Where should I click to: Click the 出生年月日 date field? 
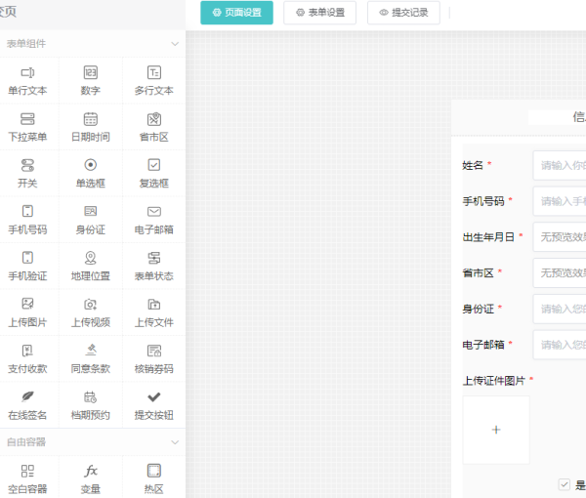pyautogui.click(x=560, y=237)
